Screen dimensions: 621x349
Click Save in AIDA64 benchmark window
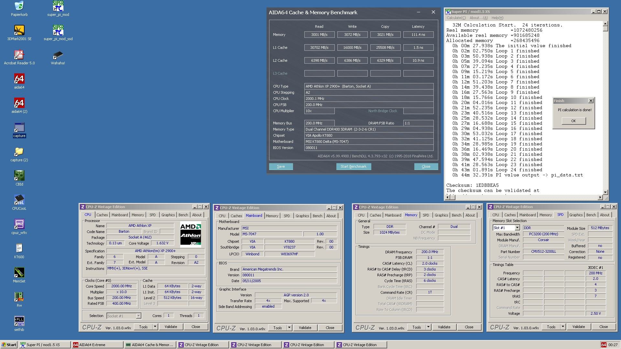pos(281,166)
